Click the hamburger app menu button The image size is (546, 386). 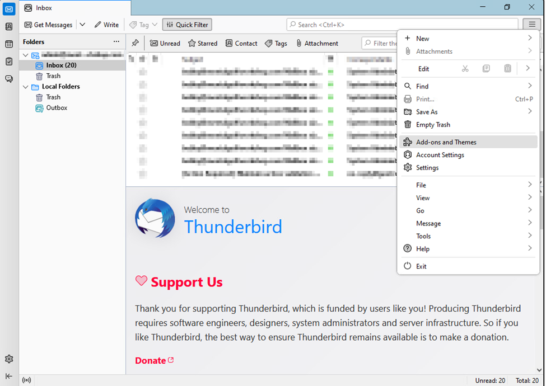click(532, 25)
